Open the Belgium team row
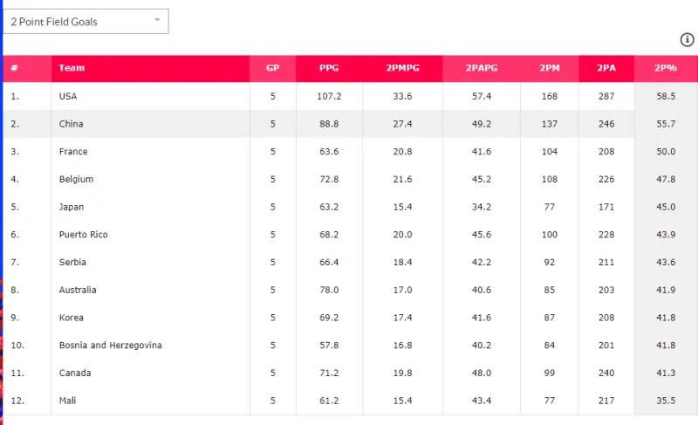This screenshot has width=698, height=425. click(76, 179)
